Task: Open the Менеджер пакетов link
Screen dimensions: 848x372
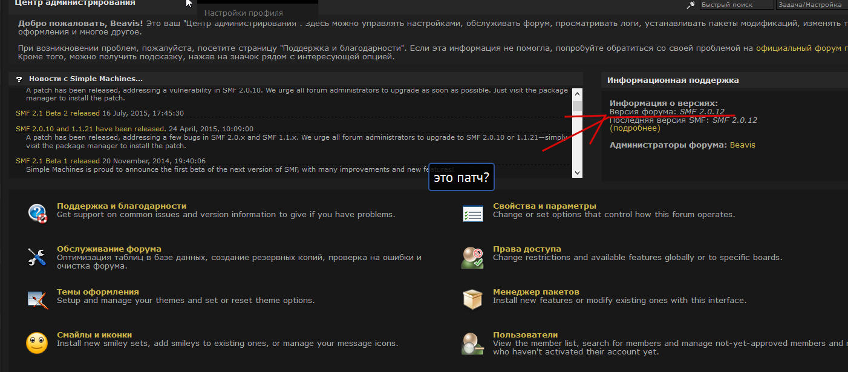Action: click(x=536, y=292)
